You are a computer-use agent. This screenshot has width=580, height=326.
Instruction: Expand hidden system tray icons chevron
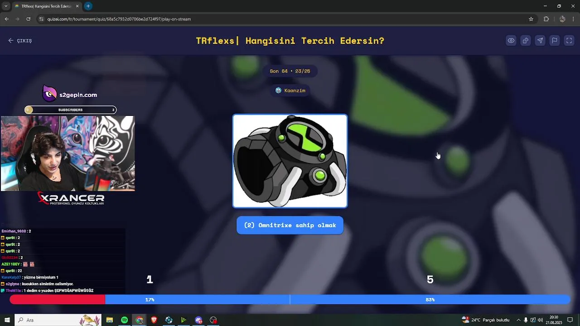tap(519, 320)
